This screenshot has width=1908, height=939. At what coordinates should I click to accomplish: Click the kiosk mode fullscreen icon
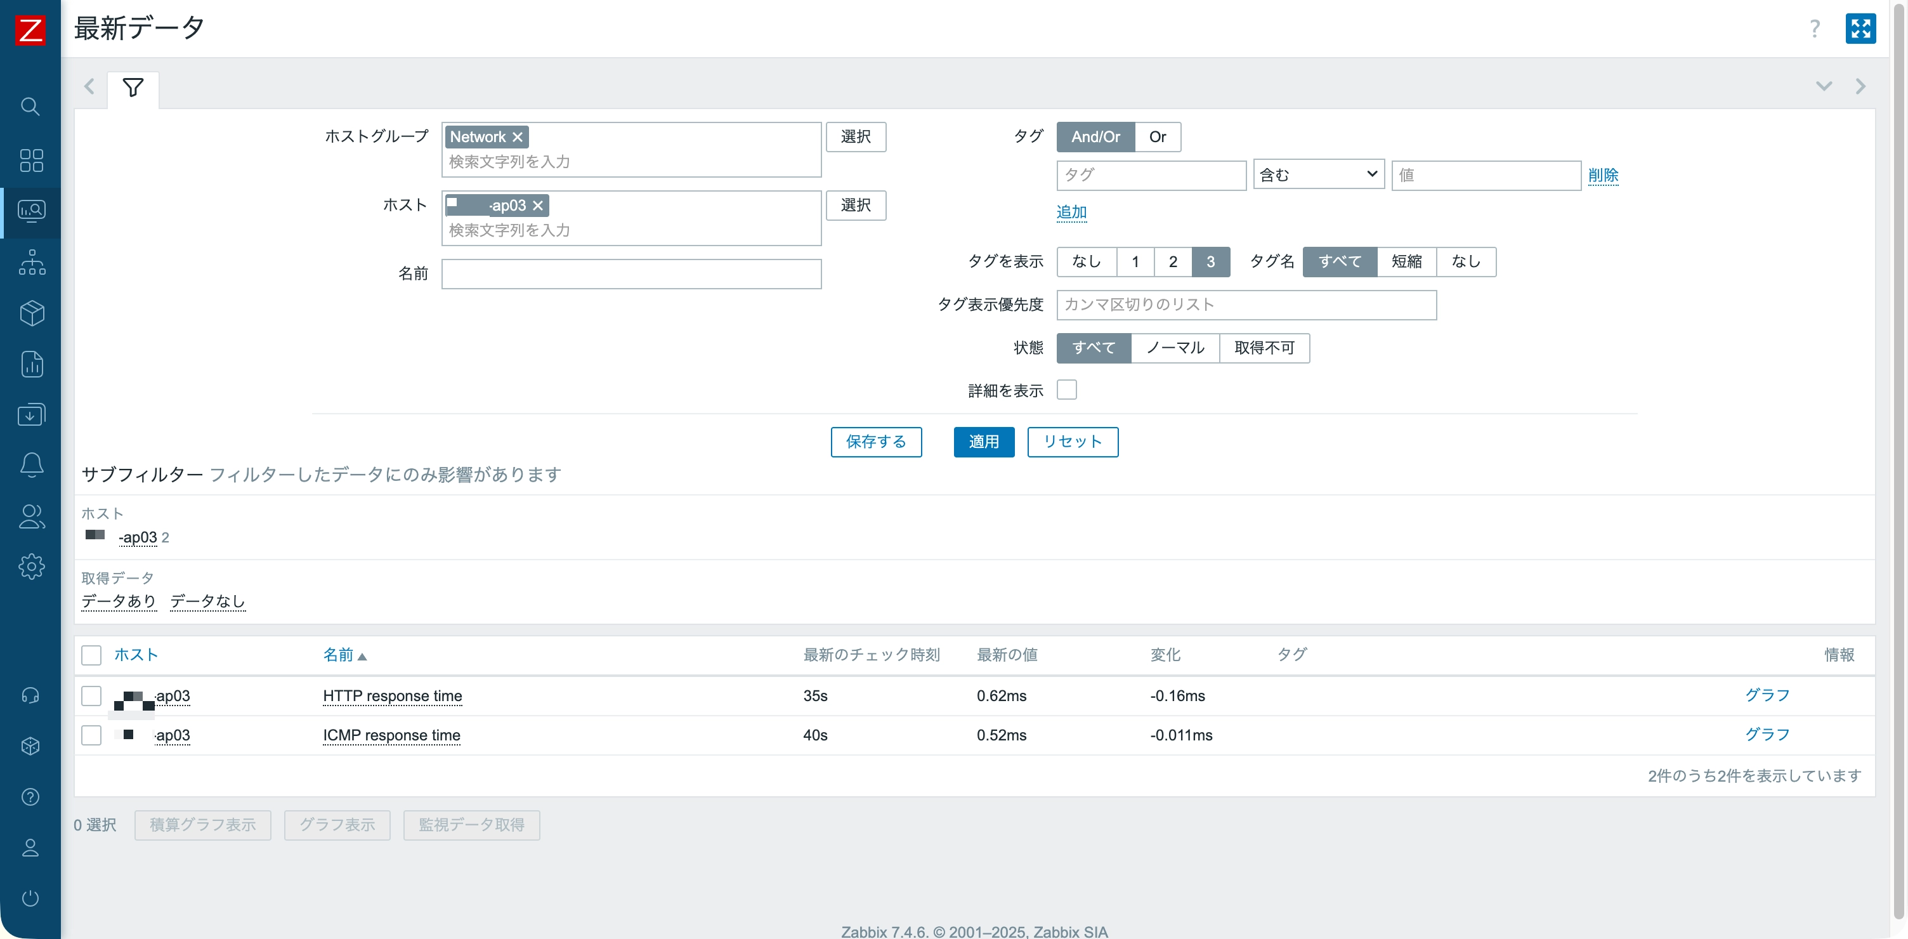pos(1860,29)
